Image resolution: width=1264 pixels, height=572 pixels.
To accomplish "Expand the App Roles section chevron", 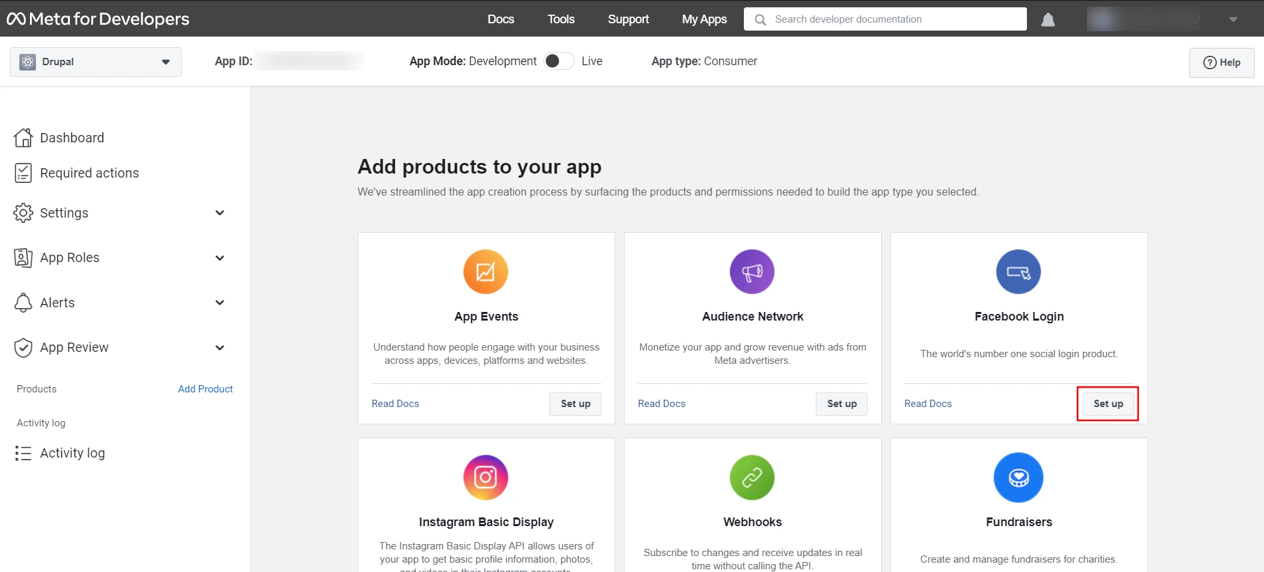I will pyautogui.click(x=220, y=258).
